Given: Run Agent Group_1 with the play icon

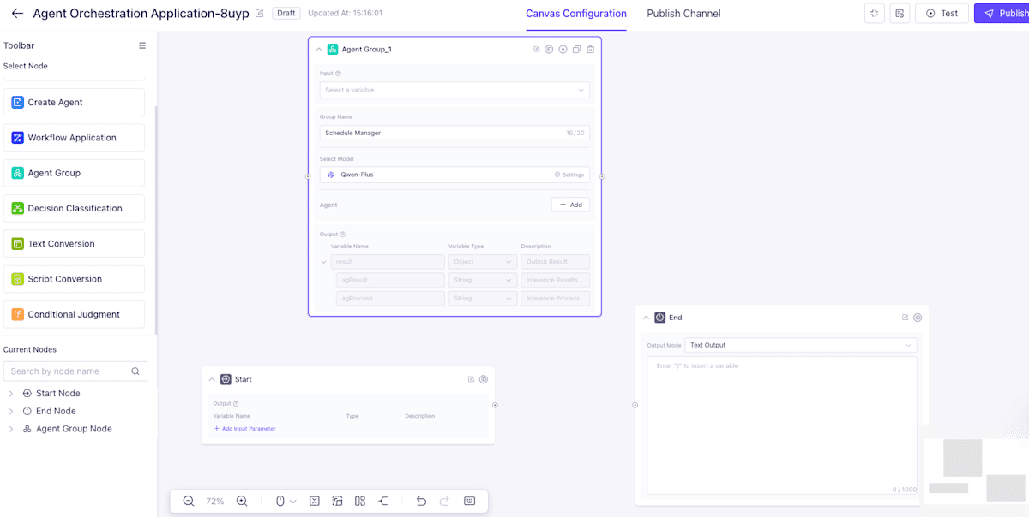Looking at the screenshot, I should tap(563, 49).
